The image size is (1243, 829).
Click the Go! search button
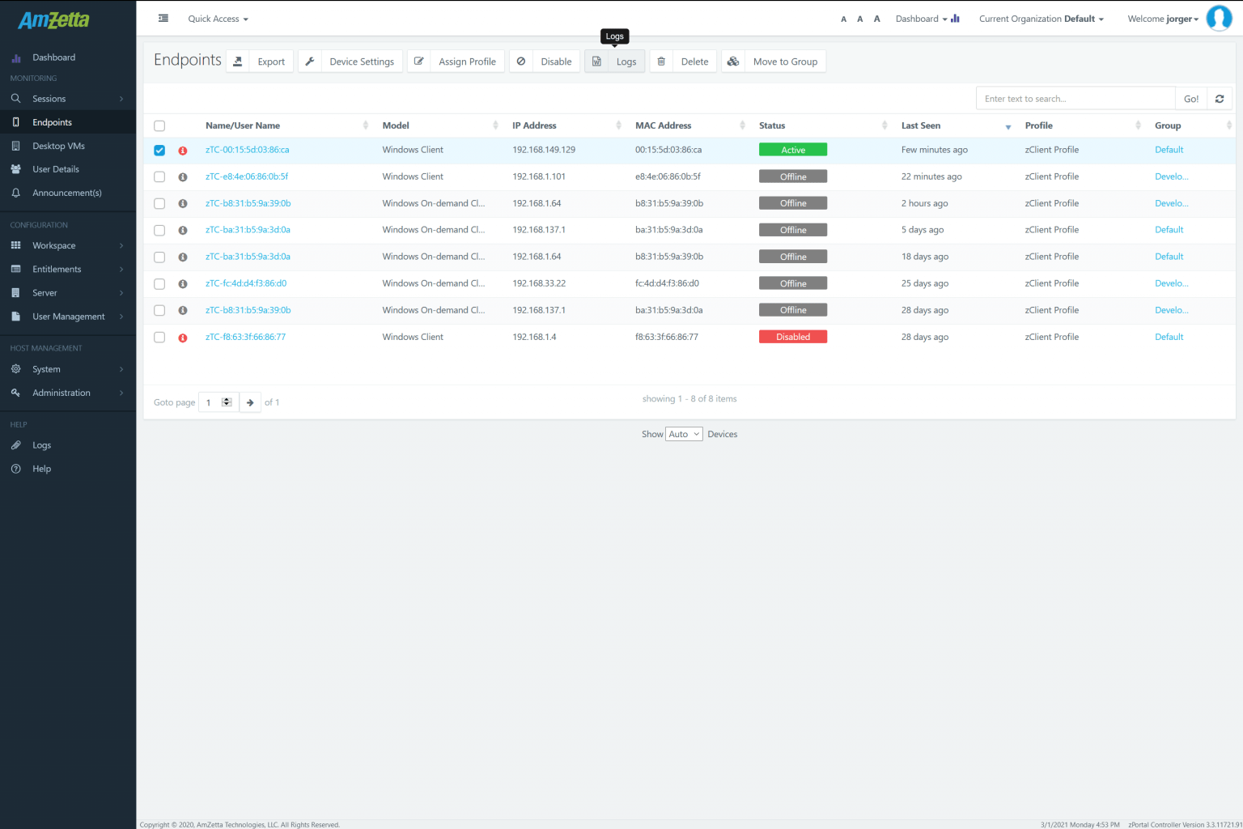click(x=1190, y=98)
